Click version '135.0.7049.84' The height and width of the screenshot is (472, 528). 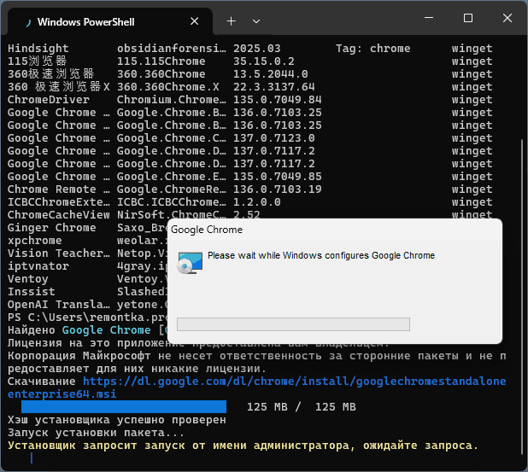(277, 100)
